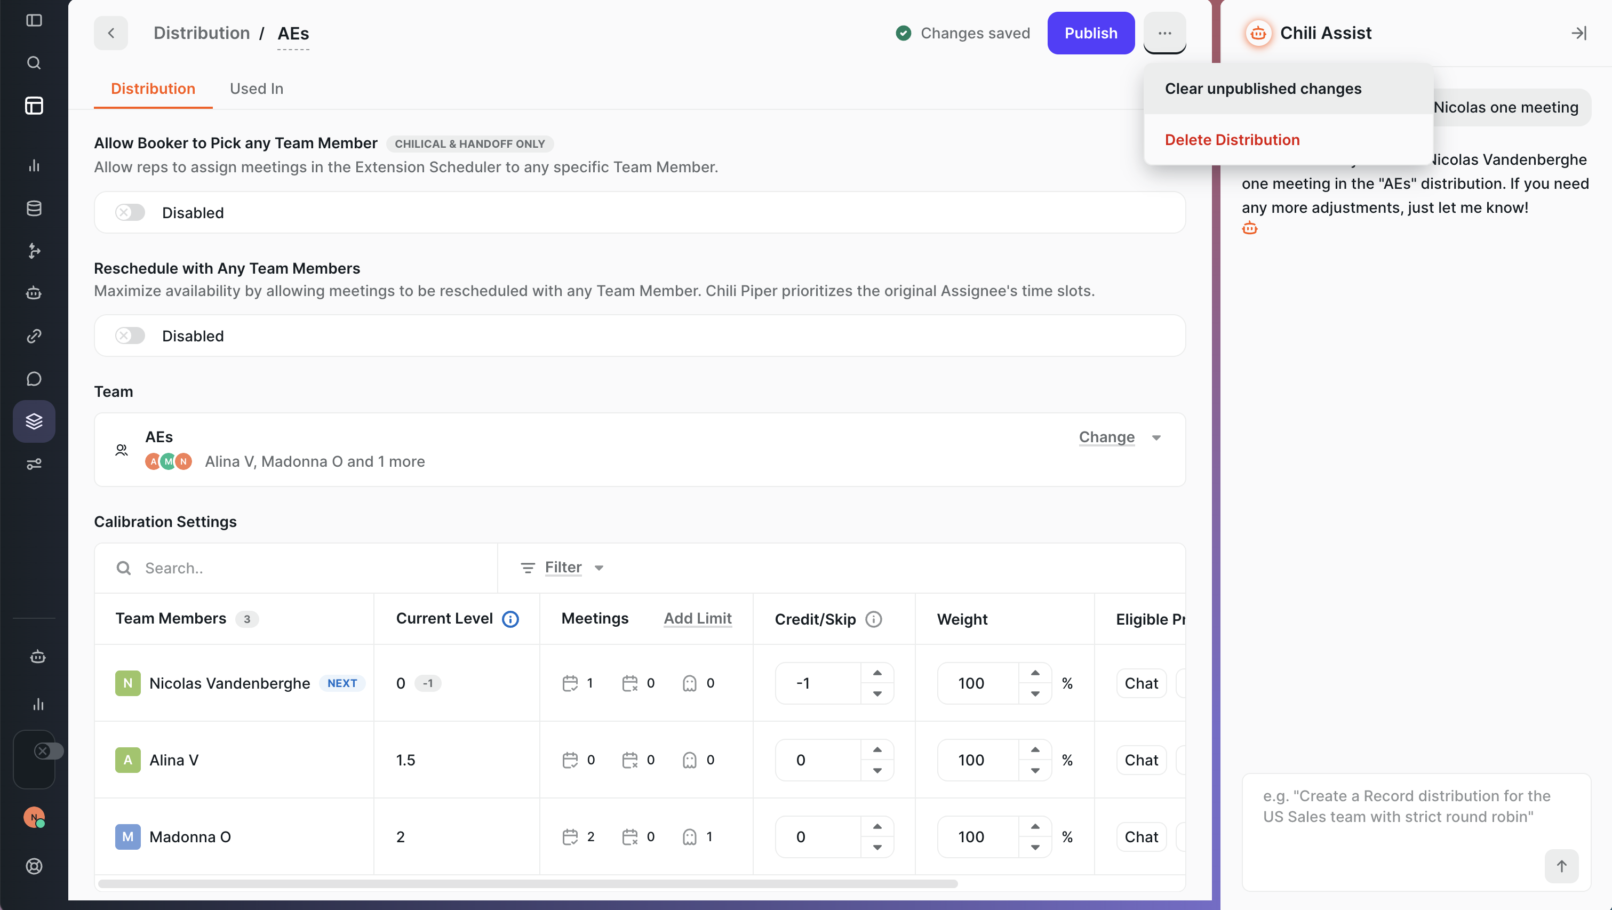Increase Madonna O's Credit/Skip with up stepper
The image size is (1612, 910).
click(878, 826)
